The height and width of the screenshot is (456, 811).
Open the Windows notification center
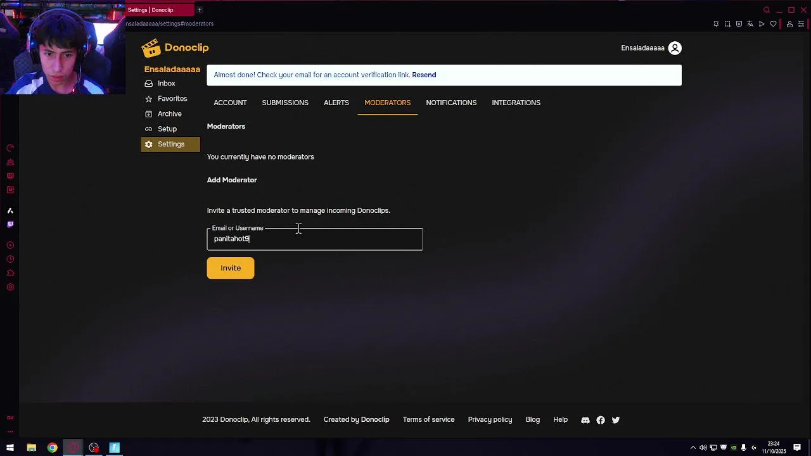click(x=797, y=448)
